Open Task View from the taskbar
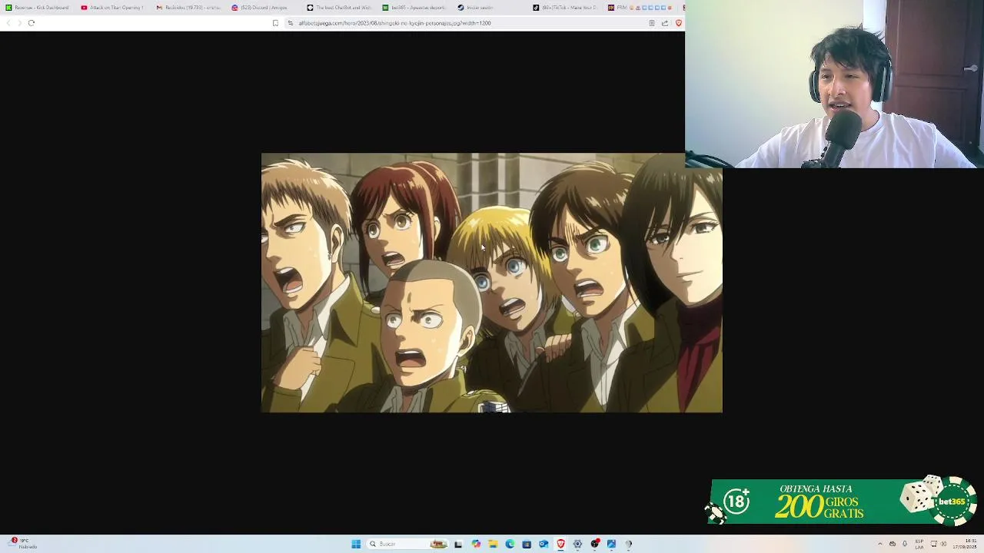 tap(458, 544)
